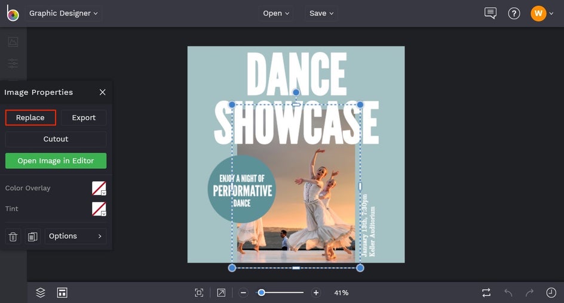Expand the Options submenu
The width and height of the screenshot is (564, 303).
tap(75, 236)
